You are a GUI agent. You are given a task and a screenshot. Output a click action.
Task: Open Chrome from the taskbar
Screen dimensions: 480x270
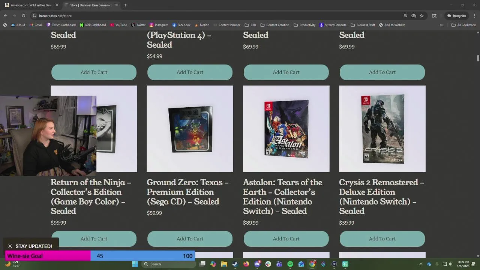tap(312, 264)
